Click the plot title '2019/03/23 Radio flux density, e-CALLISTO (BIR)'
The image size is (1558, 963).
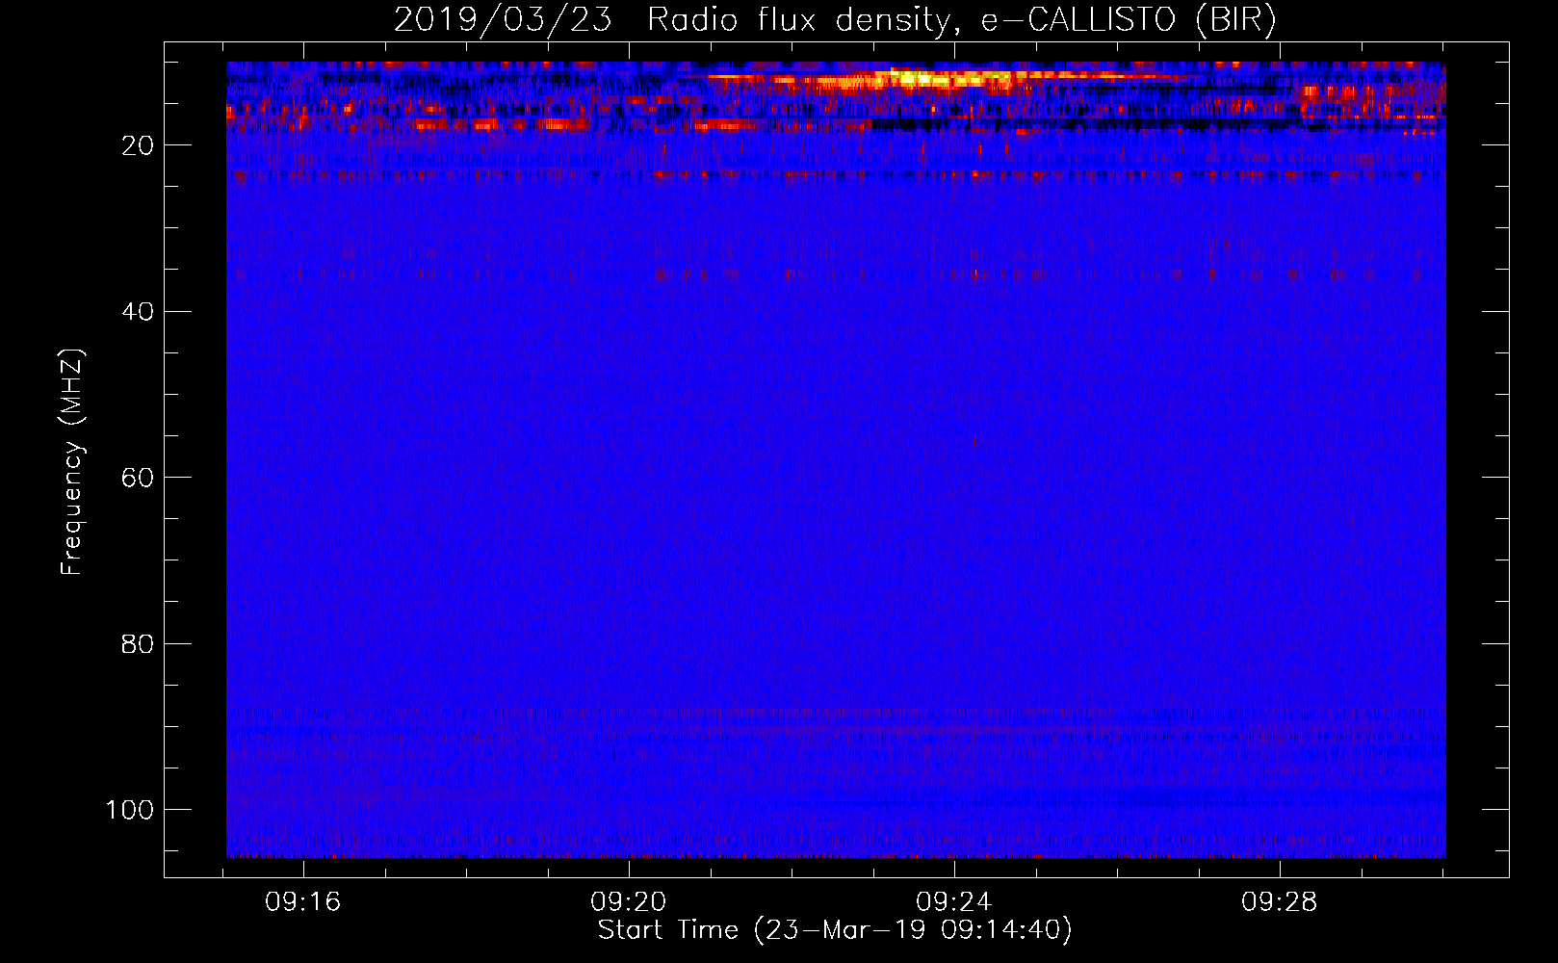[x=835, y=20]
